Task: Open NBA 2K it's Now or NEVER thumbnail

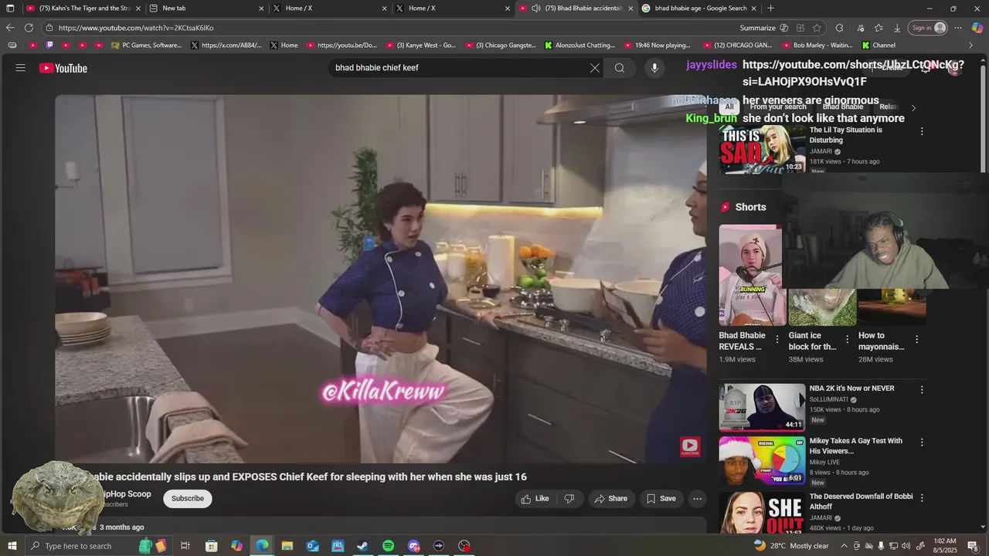Action: point(763,407)
